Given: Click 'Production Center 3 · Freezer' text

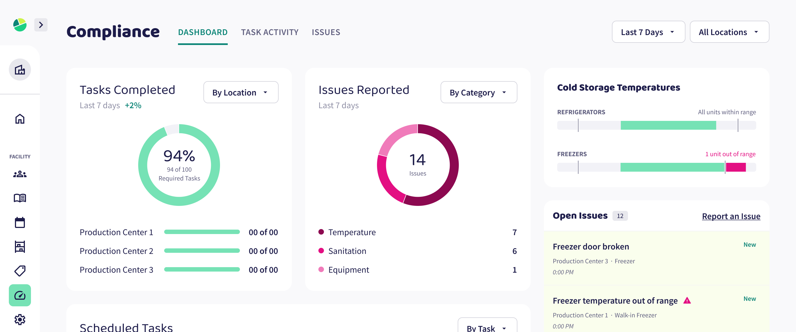Looking at the screenshot, I should pos(594,261).
